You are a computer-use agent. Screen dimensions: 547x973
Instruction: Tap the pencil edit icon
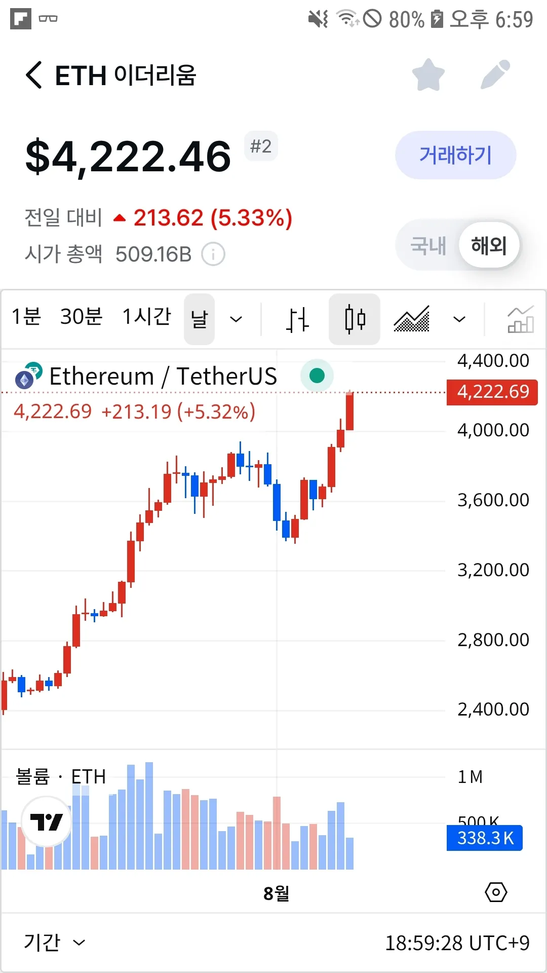(x=495, y=75)
